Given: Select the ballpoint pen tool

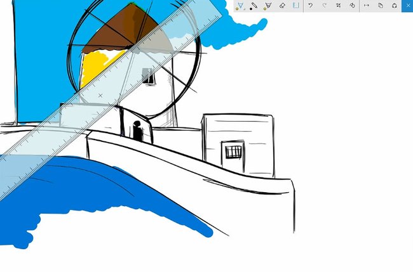Looking at the screenshot, I should 240,6.
